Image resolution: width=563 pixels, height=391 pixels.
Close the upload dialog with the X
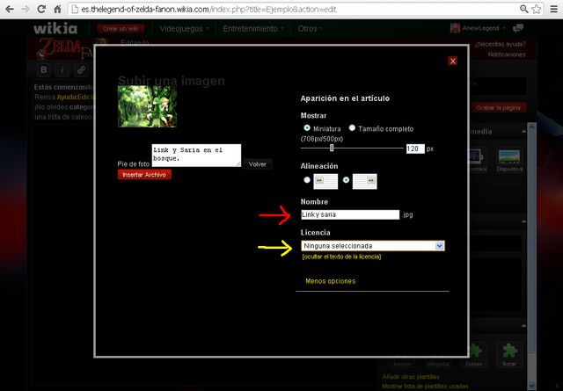click(x=453, y=61)
